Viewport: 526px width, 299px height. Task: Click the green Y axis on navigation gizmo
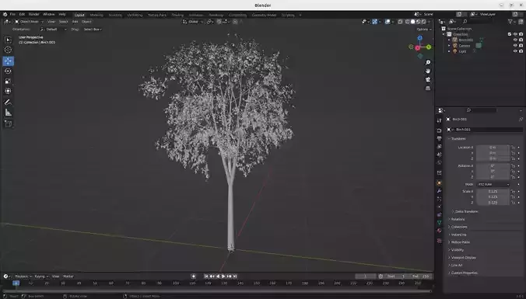click(429, 47)
